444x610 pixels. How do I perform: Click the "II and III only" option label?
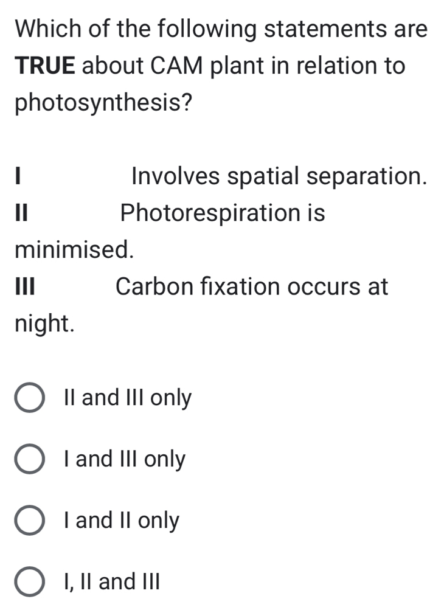click(x=127, y=398)
